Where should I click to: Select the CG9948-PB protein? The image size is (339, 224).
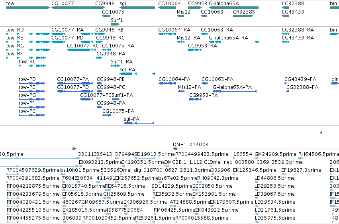coord(100,83)
